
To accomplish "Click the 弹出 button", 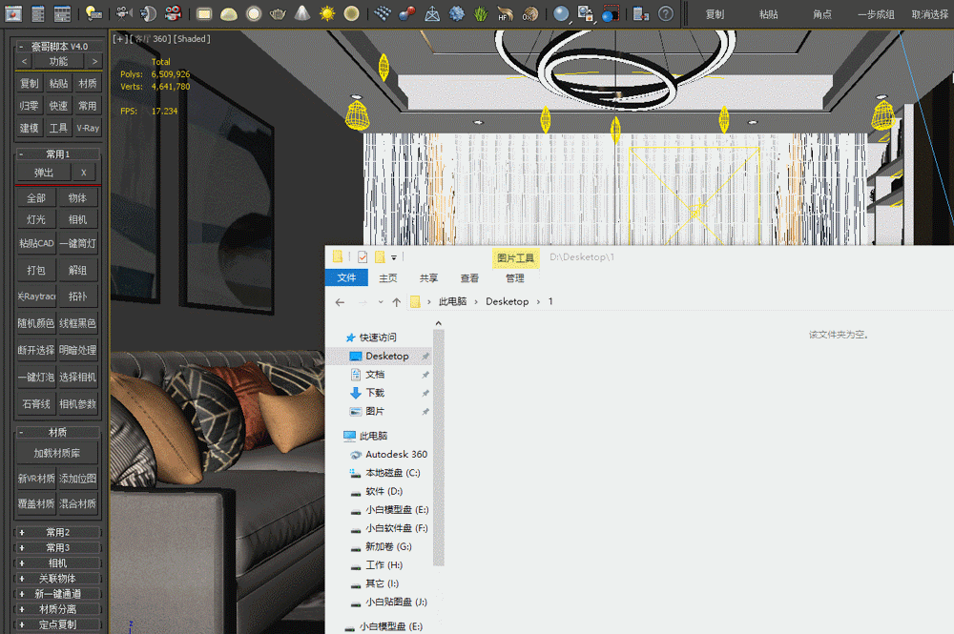I will click(x=43, y=173).
